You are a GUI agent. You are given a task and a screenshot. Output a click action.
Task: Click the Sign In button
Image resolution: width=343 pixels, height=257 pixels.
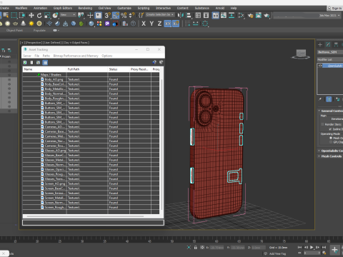point(334,8)
